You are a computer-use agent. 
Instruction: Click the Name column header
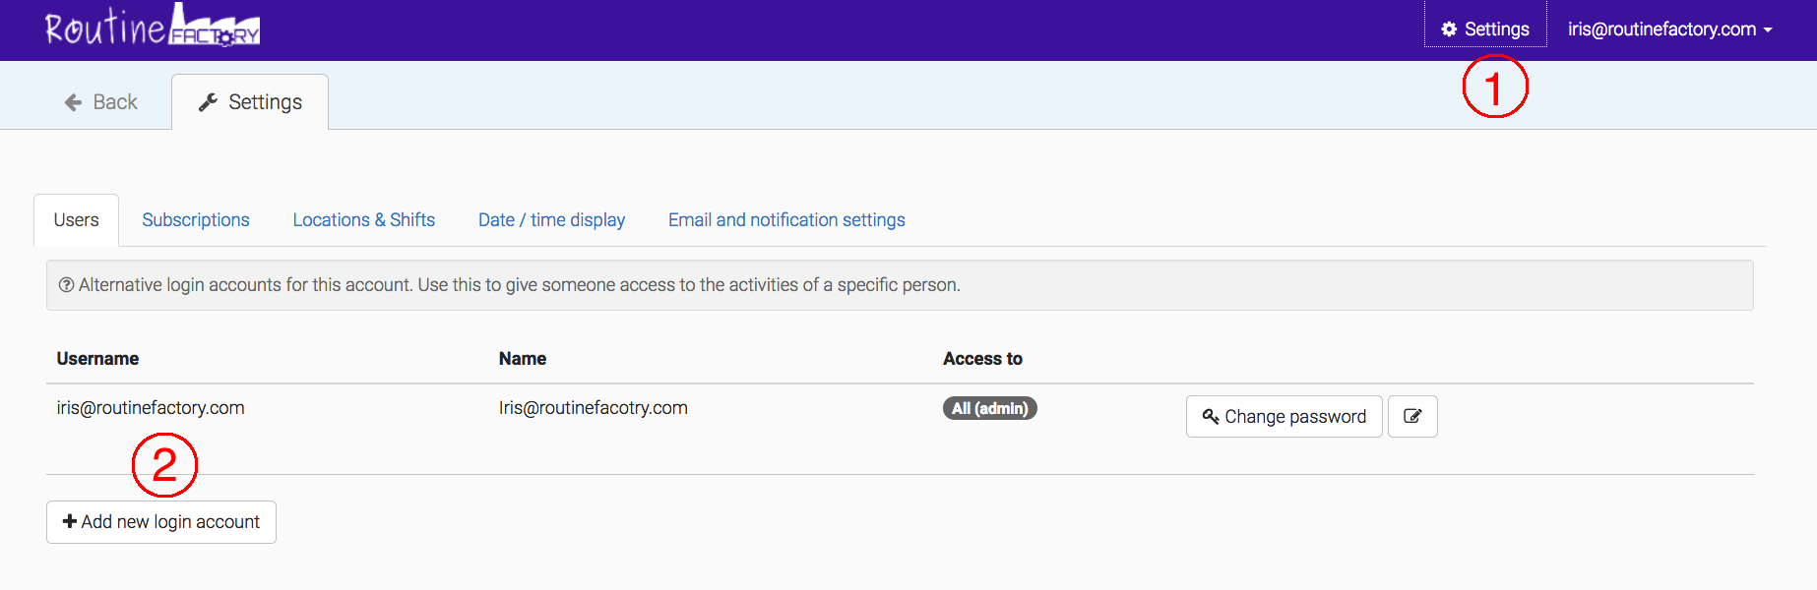tap(522, 359)
